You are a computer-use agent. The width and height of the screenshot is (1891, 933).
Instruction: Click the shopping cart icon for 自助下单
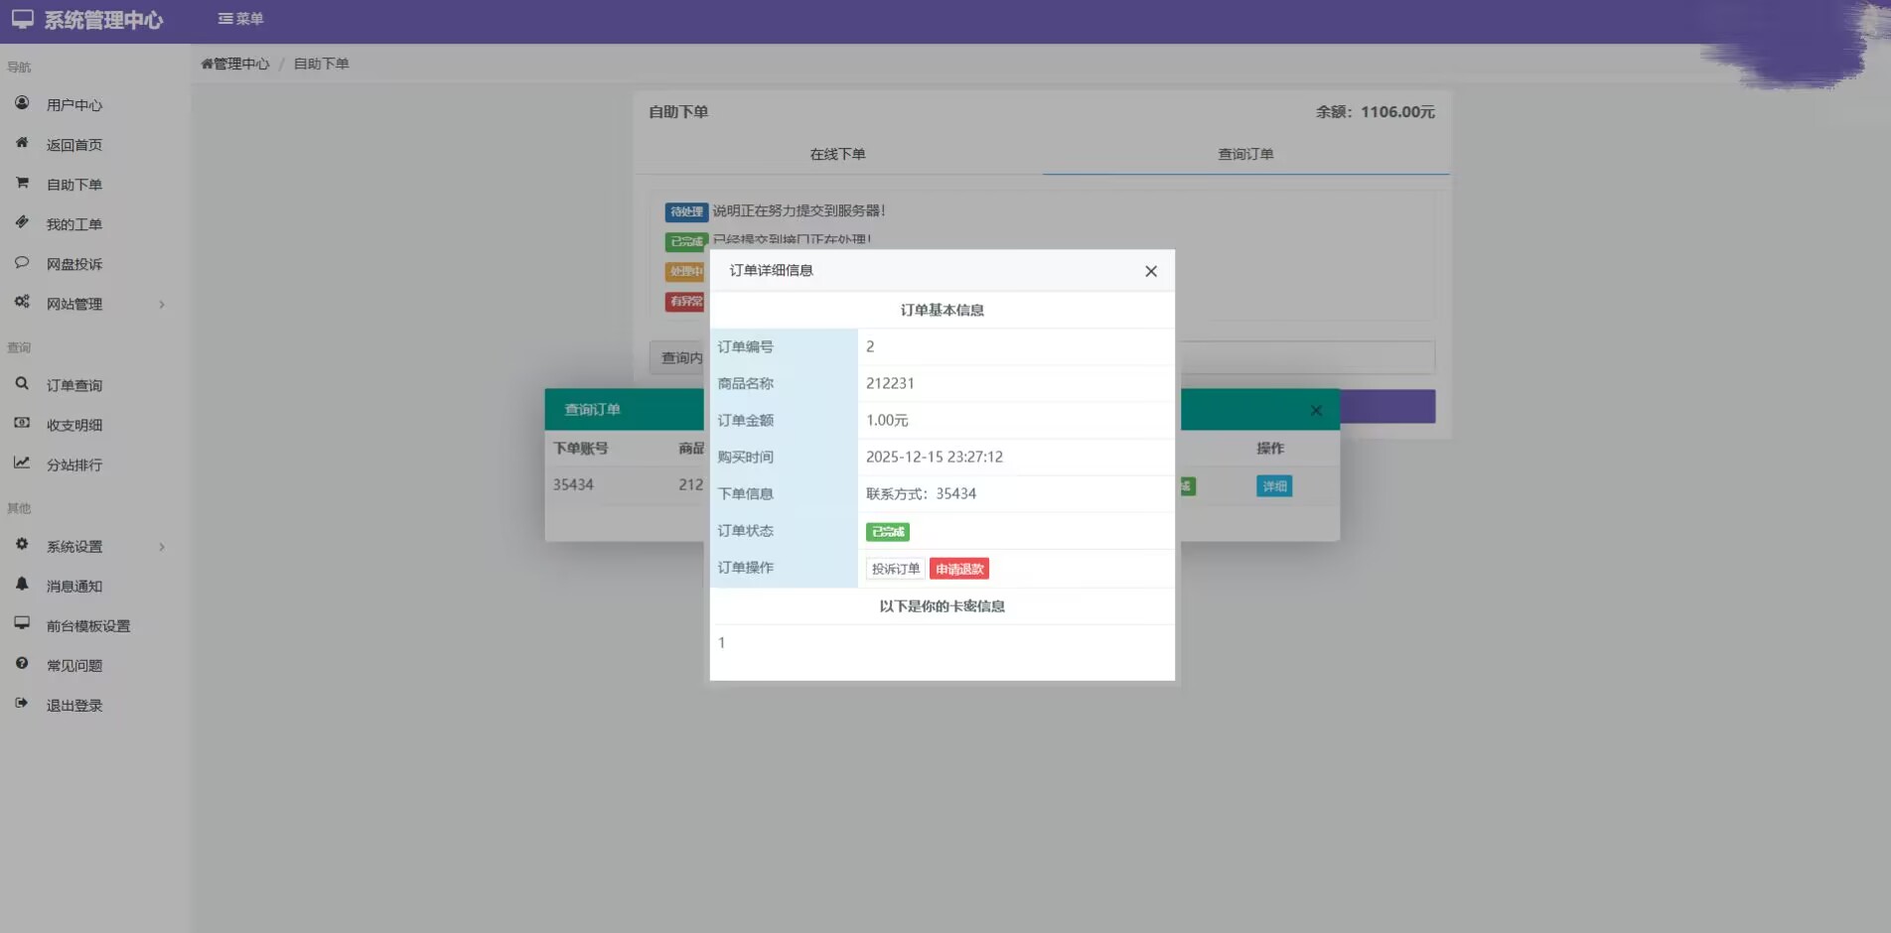(x=22, y=183)
